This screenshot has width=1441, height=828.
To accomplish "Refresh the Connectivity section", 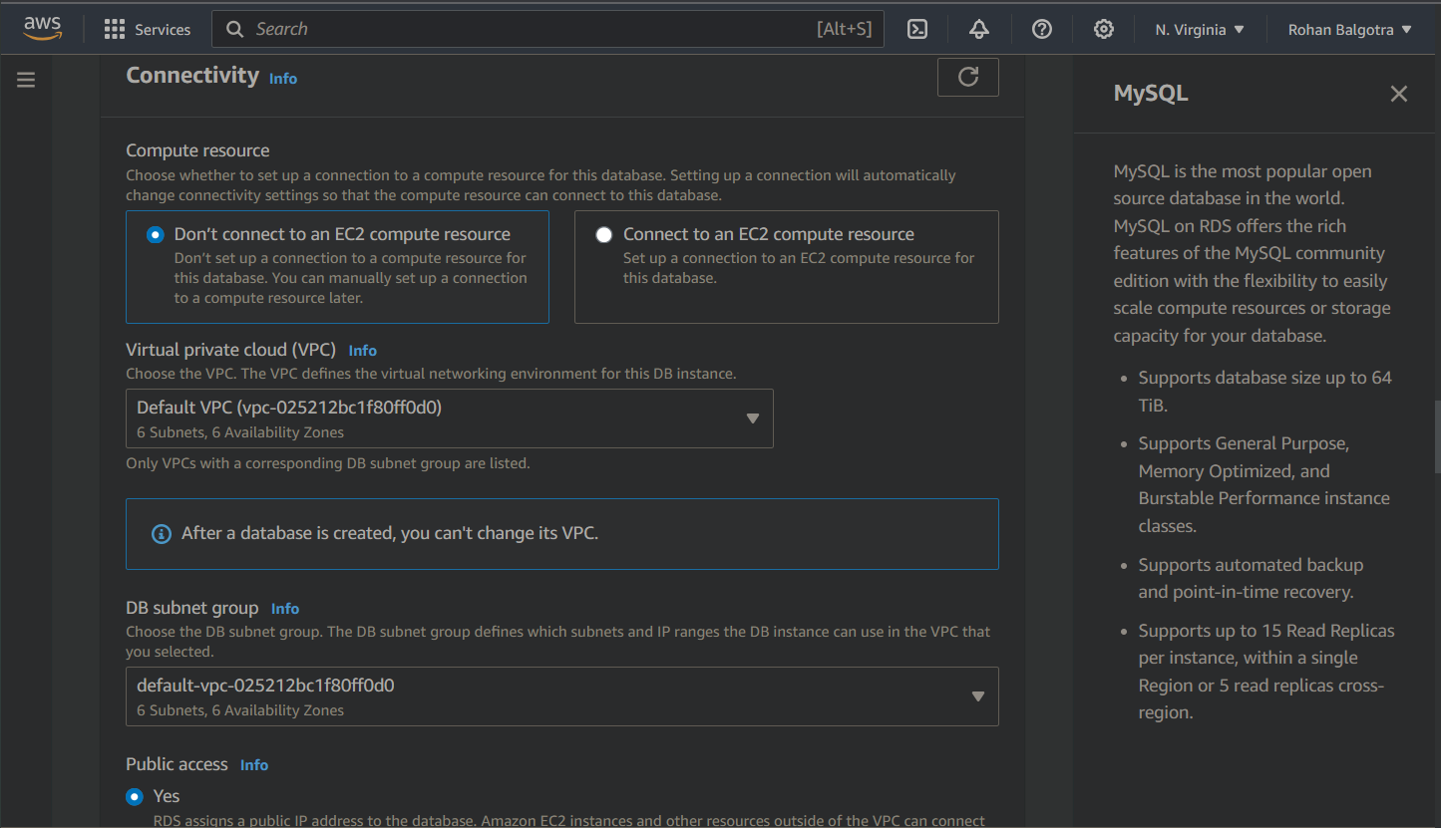I will coord(968,78).
